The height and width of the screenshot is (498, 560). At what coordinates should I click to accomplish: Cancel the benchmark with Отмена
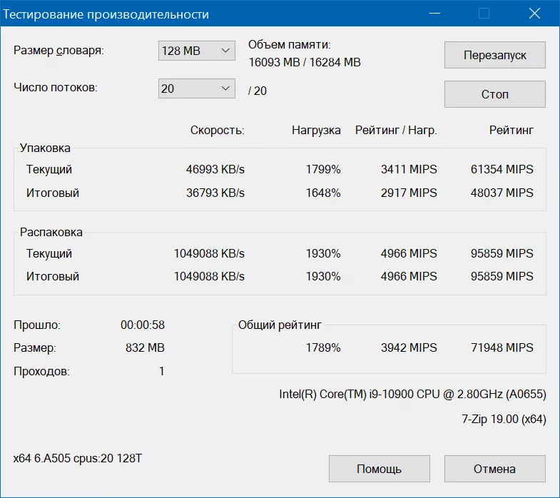coord(494,469)
